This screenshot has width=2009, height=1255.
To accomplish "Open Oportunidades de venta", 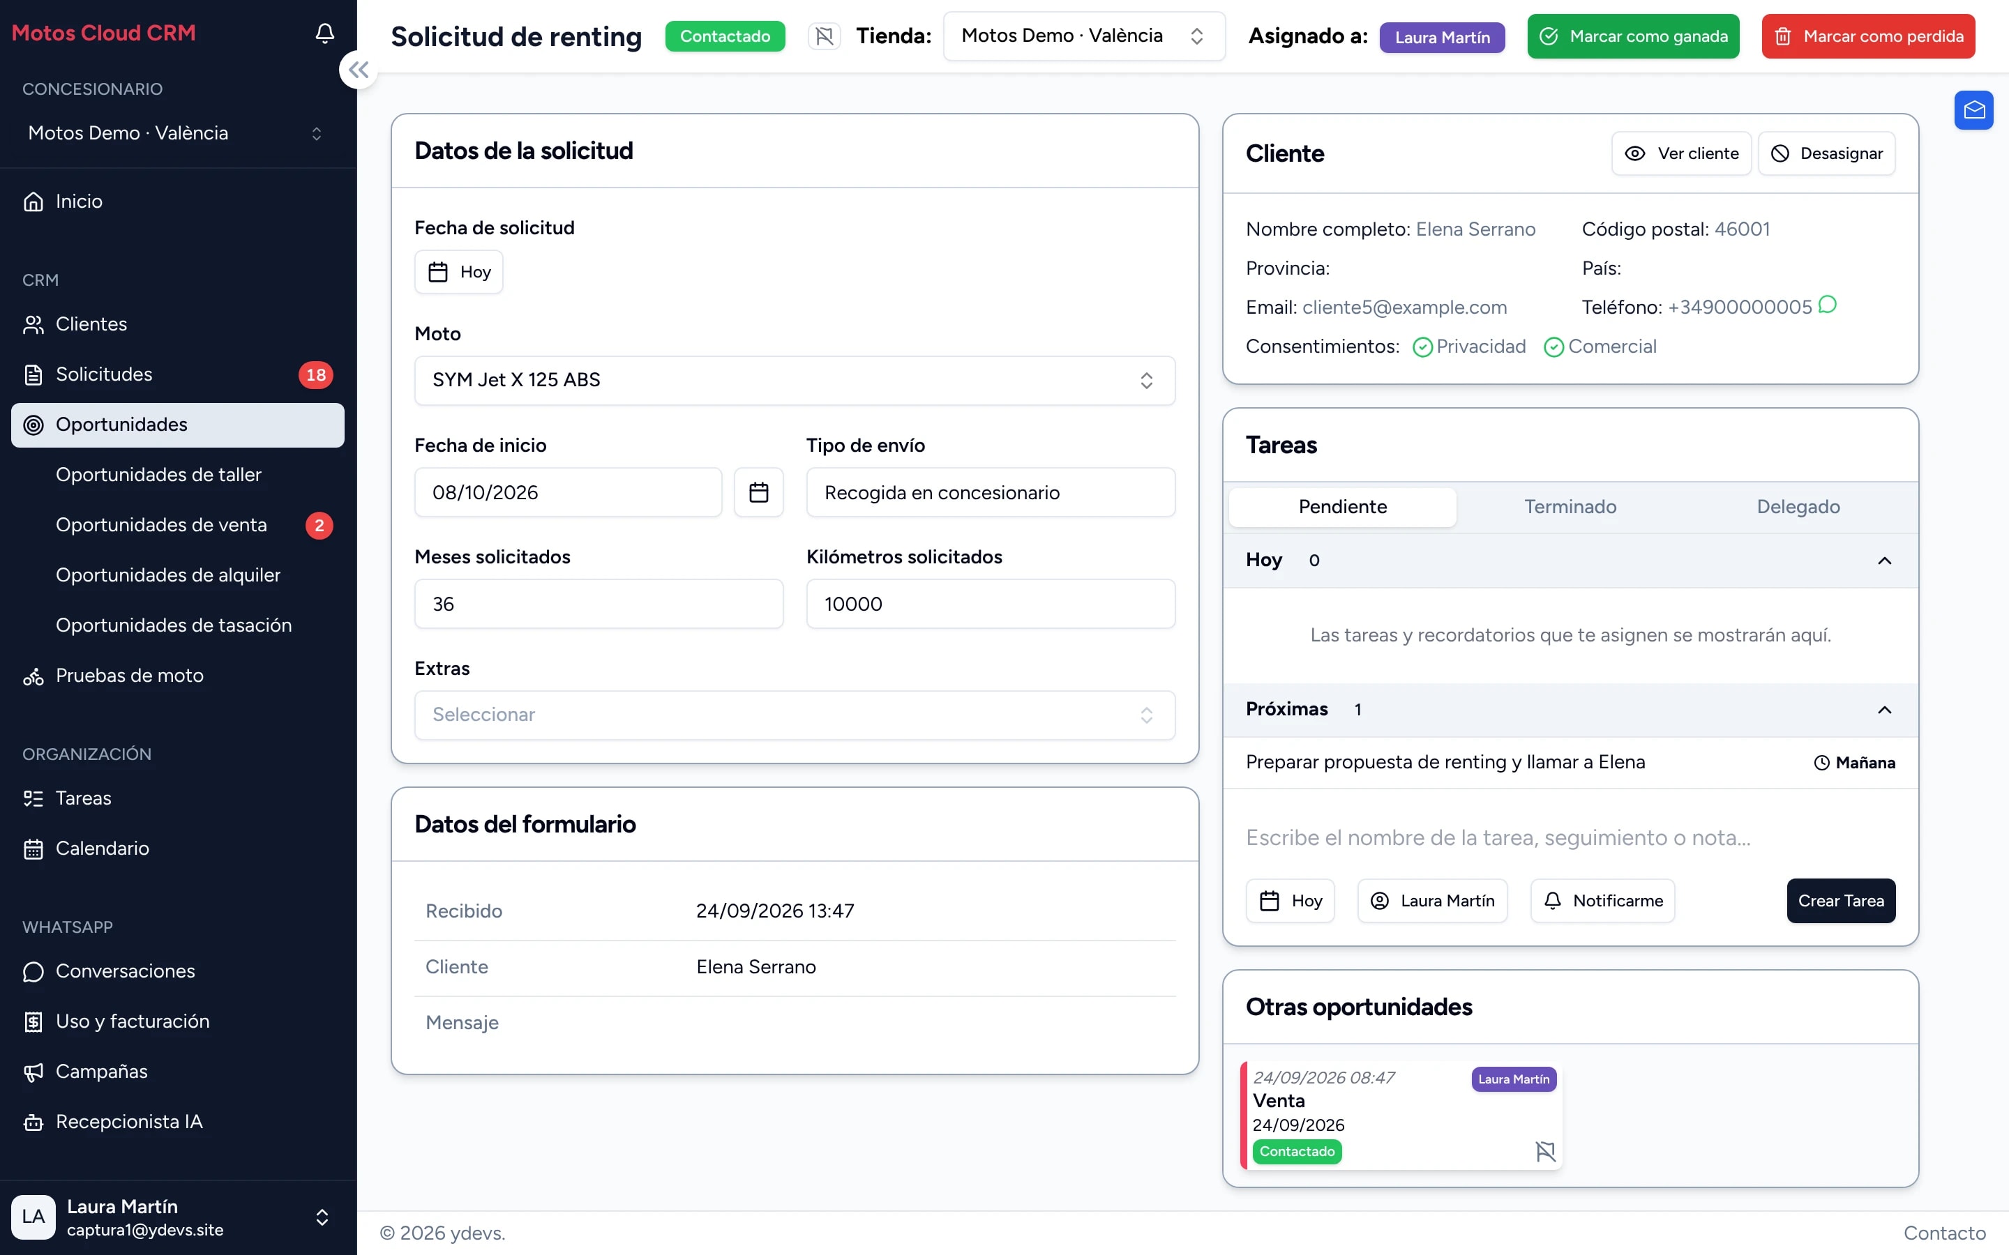I will tap(178, 526).
